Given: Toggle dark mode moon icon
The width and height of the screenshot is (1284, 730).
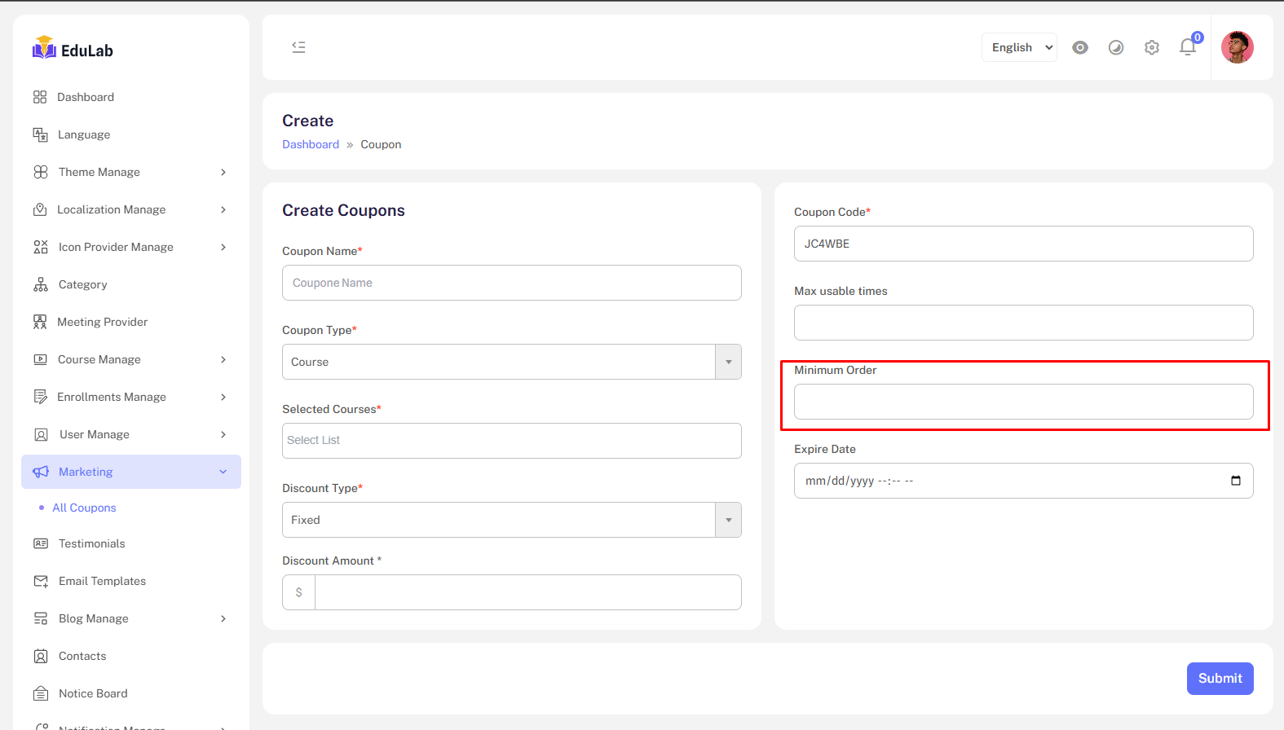Looking at the screenshot, I should point(1116,47).
